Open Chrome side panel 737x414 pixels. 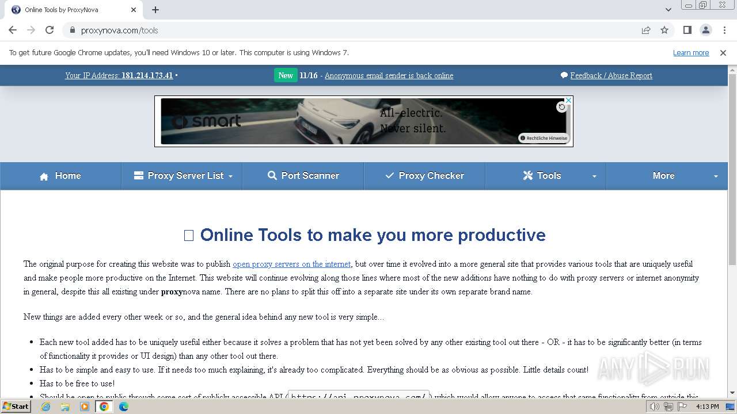[x=687, y=30]
